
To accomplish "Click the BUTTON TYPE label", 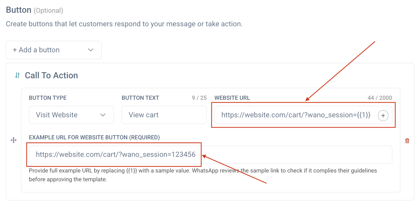I will click(x=48, y=98).
